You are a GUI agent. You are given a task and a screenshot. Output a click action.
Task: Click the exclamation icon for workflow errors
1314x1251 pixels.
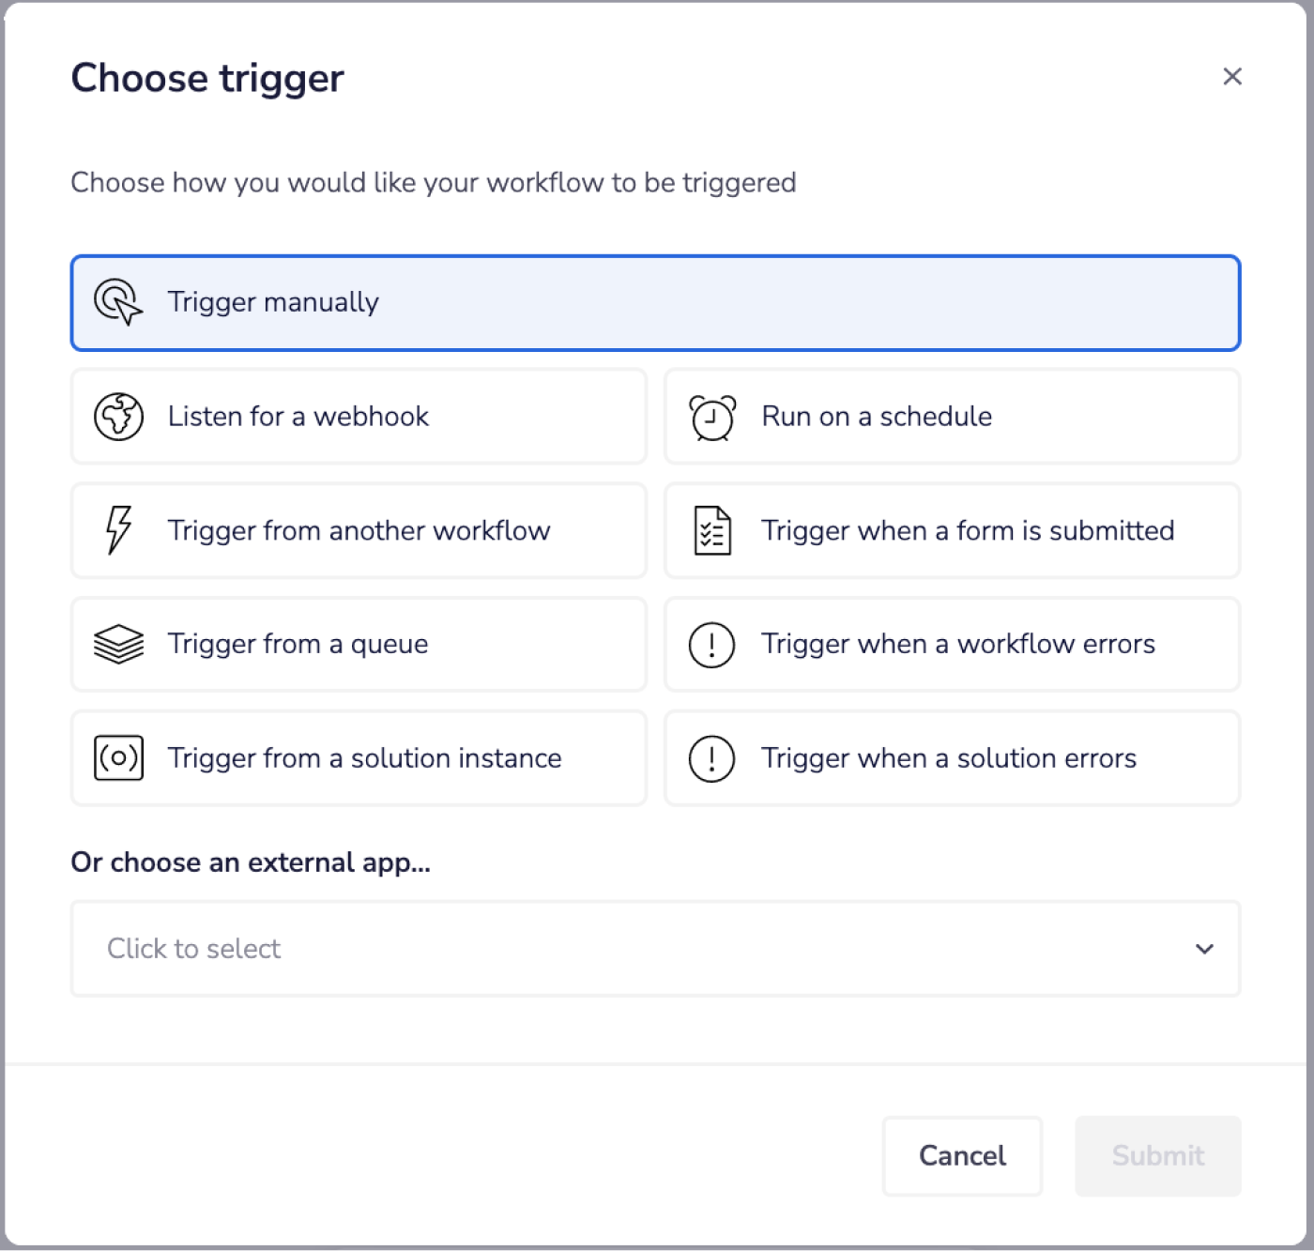pos(712,645)
